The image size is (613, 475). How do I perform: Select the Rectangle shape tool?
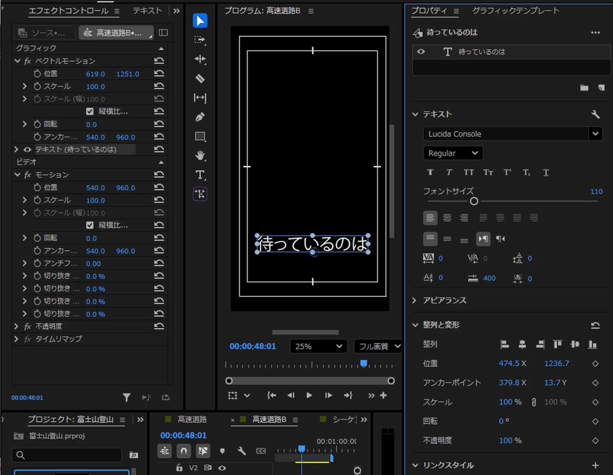tap(200, 136)
